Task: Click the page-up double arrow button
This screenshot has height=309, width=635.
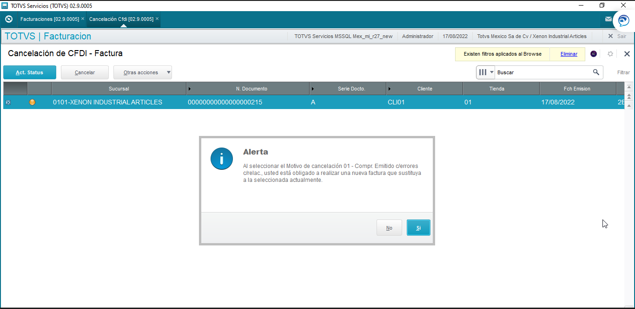Action: (x=629, y=97)
